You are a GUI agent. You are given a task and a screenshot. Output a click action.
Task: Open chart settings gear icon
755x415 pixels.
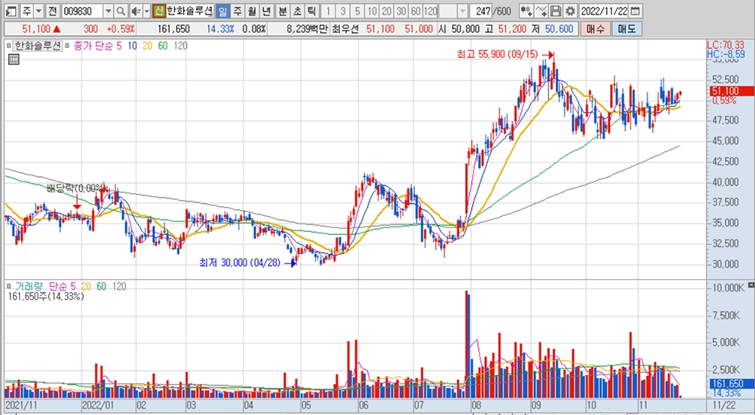(x=570, y=11)
